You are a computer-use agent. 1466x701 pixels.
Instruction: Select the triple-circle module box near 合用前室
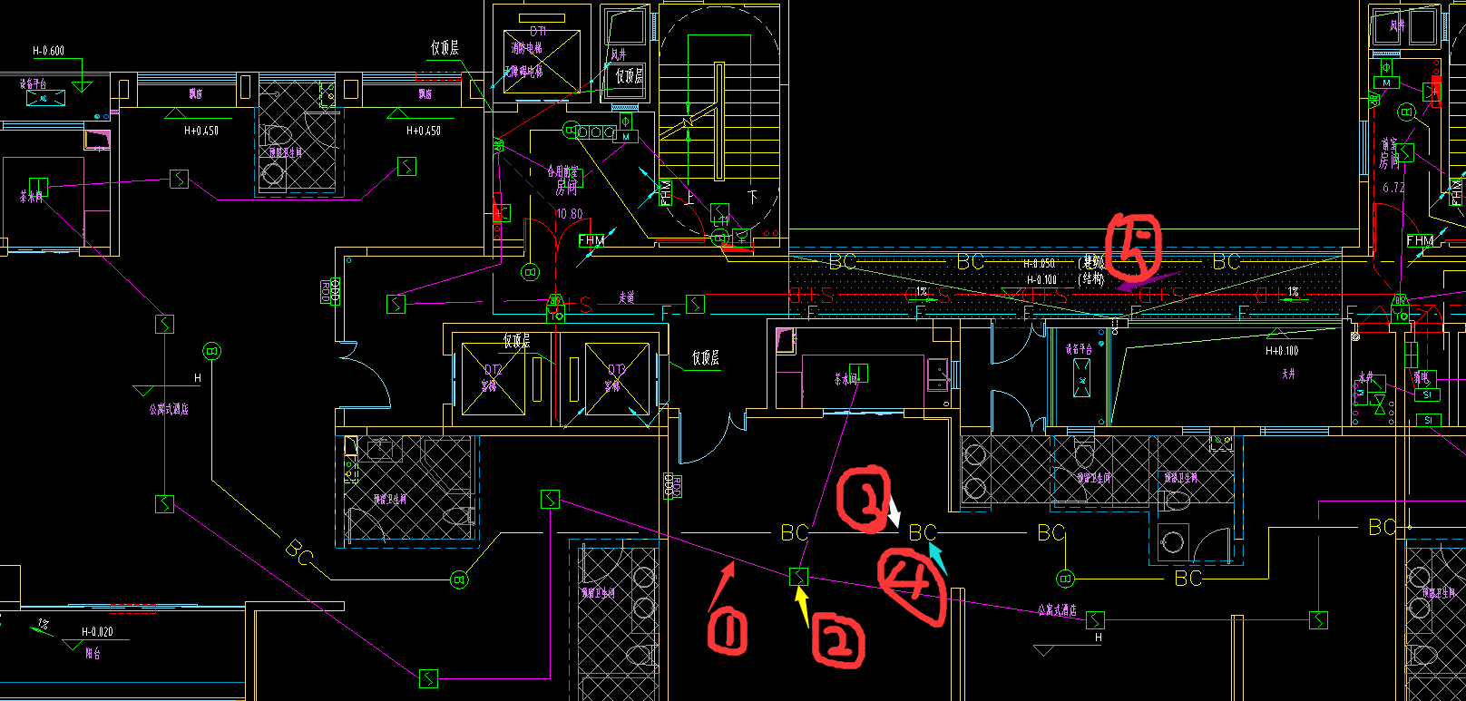click(596, 132)
